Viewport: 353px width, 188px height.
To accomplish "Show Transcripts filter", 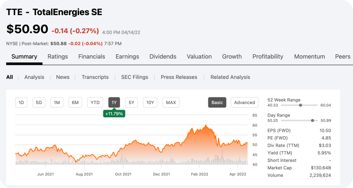I will [95, 77].
